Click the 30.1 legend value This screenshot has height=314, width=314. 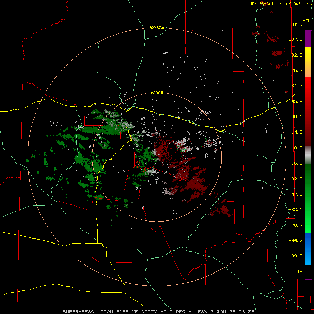297,117
